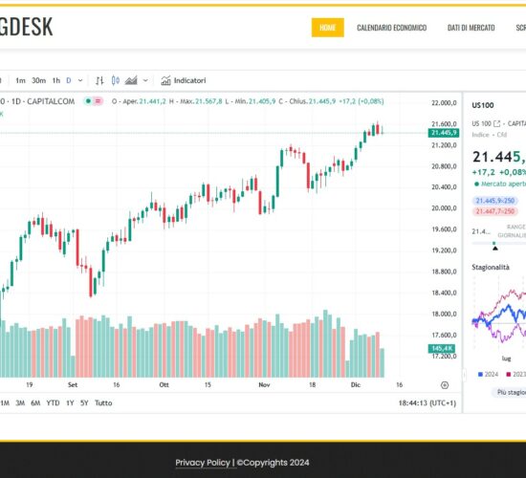
Task: Open CALENDARIO ECONOMICO menu item
Action: pyautogui.click(x=392, y=28)
